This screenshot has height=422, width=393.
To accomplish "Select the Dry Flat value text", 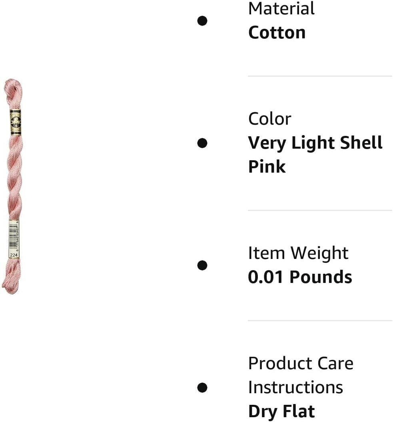I will pos(281,411).
